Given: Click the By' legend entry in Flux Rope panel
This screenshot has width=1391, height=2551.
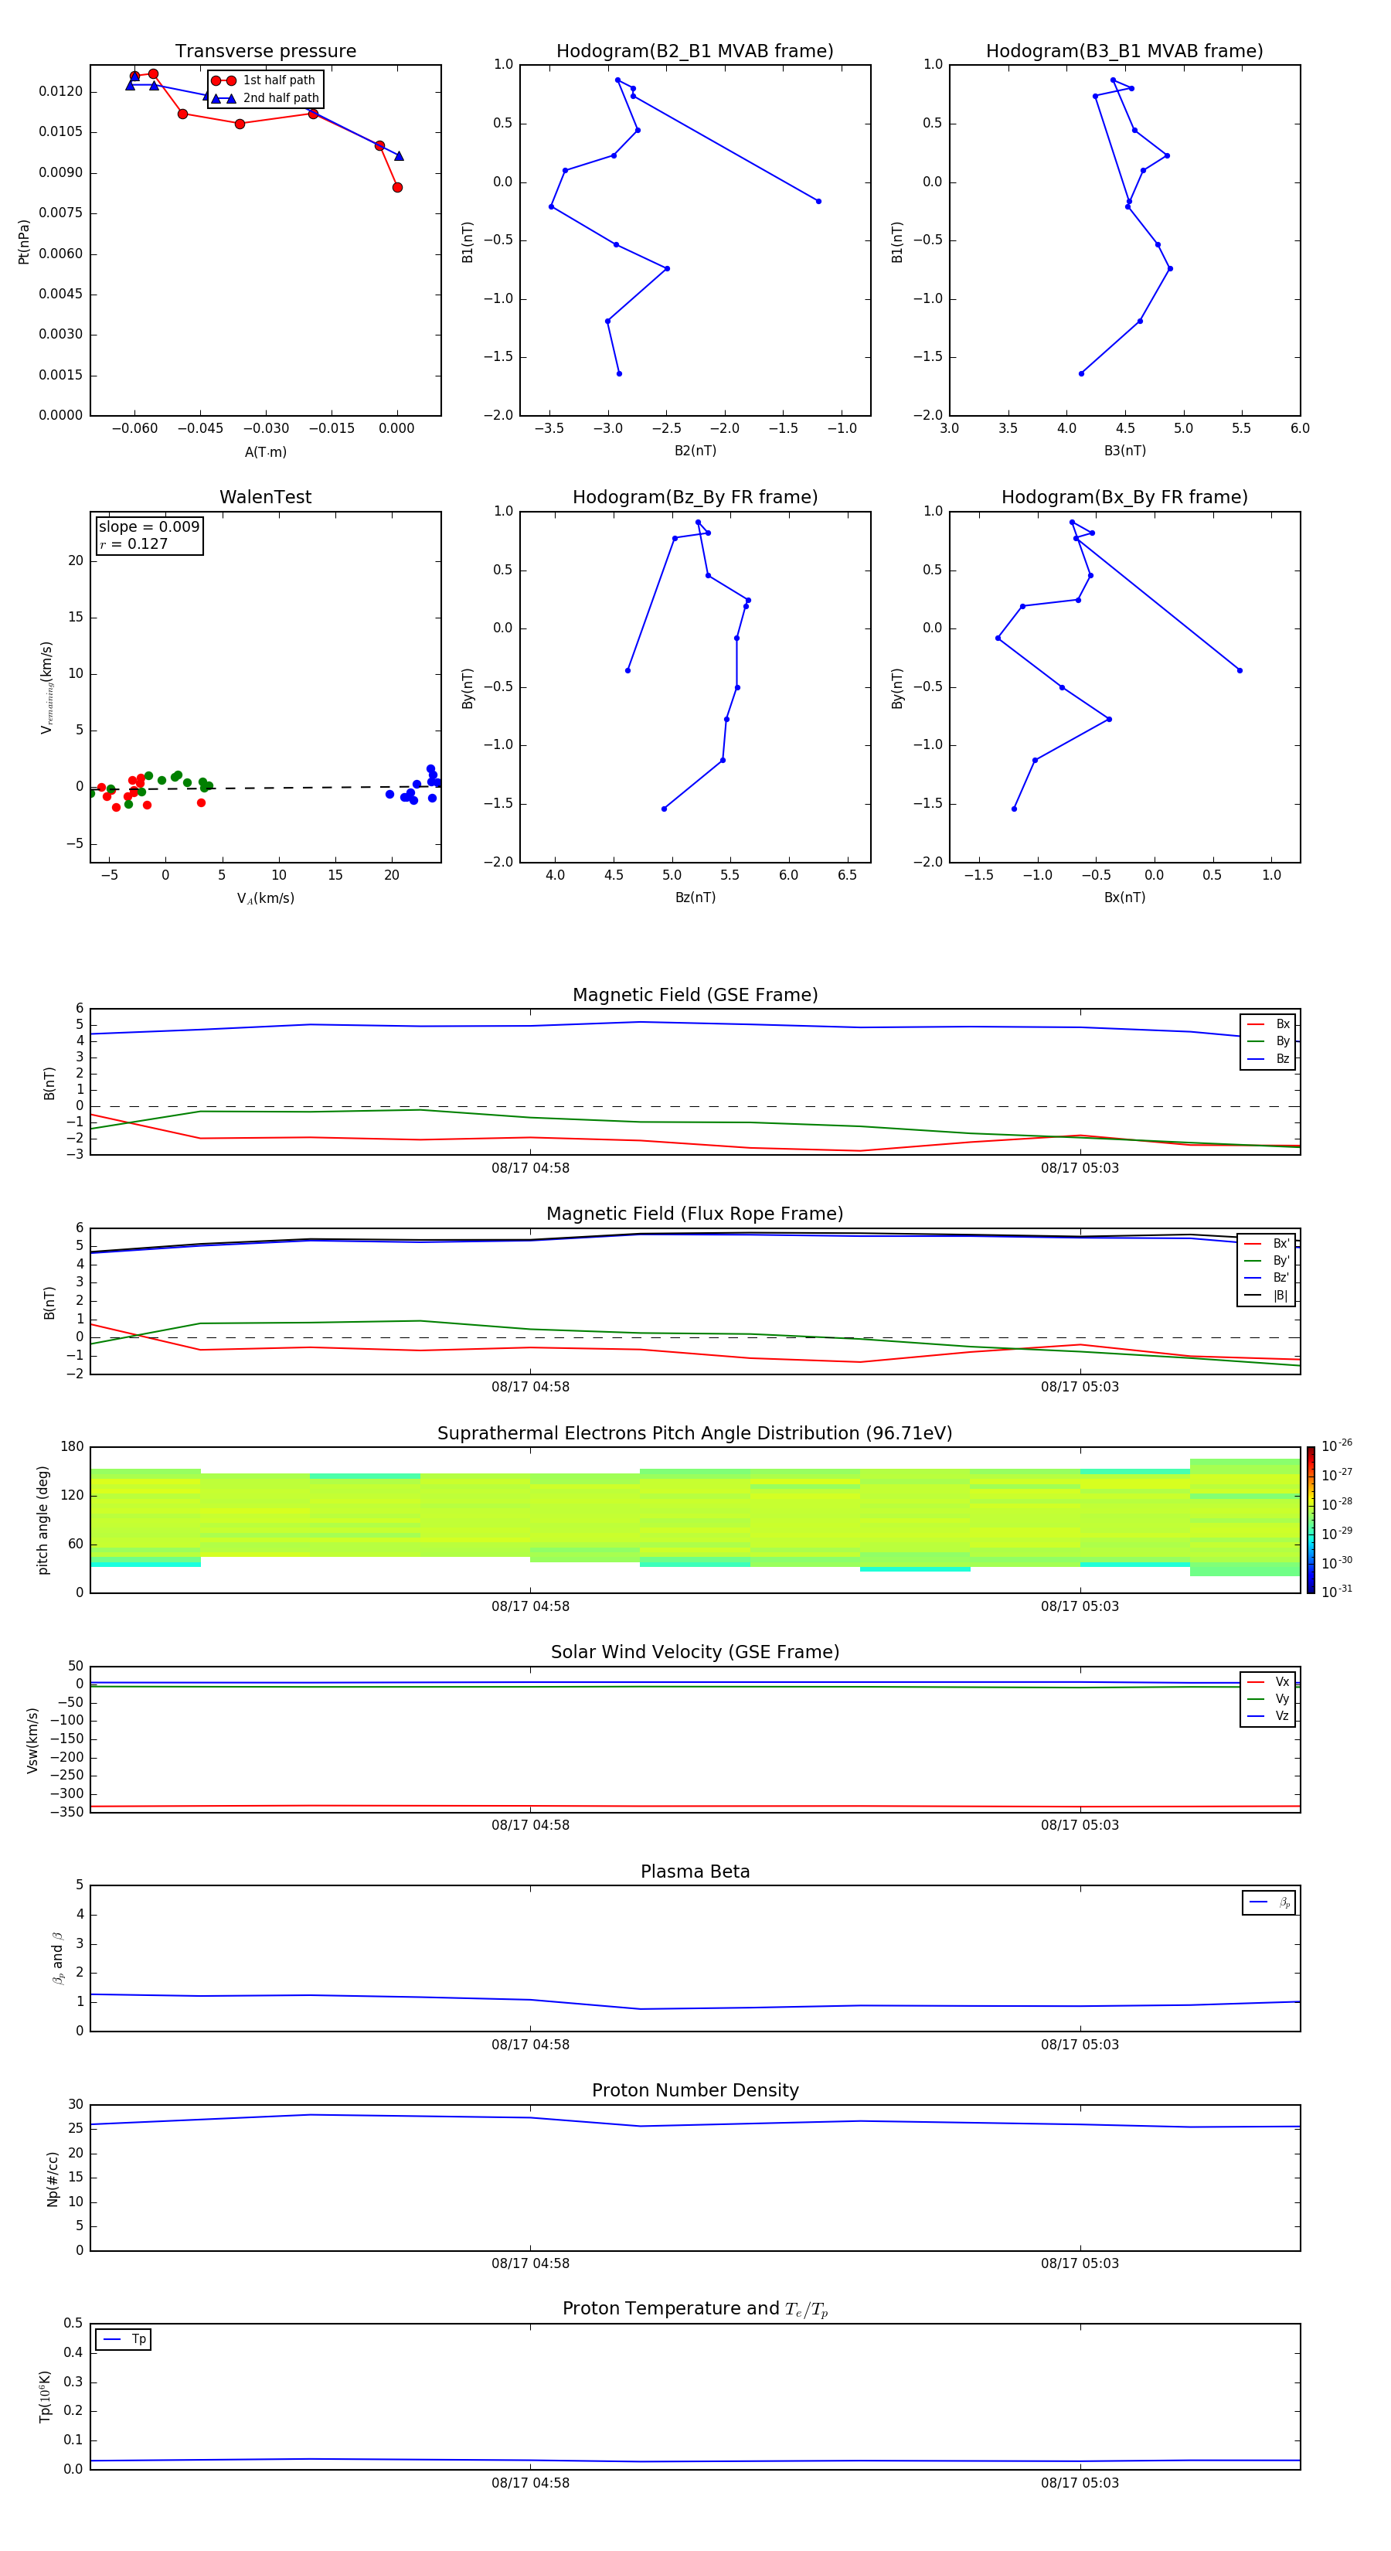Looking at the screenshot, I should 1267,1261.
